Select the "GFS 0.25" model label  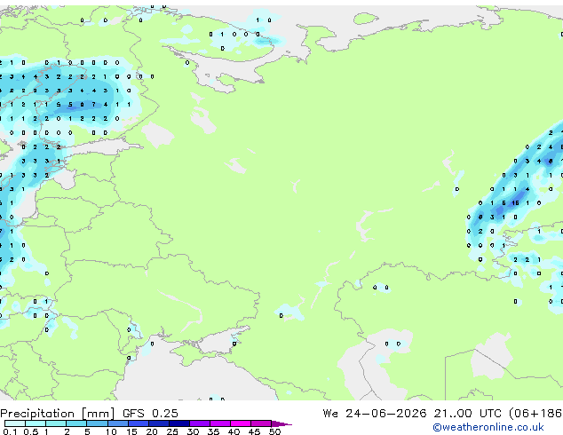150,414
